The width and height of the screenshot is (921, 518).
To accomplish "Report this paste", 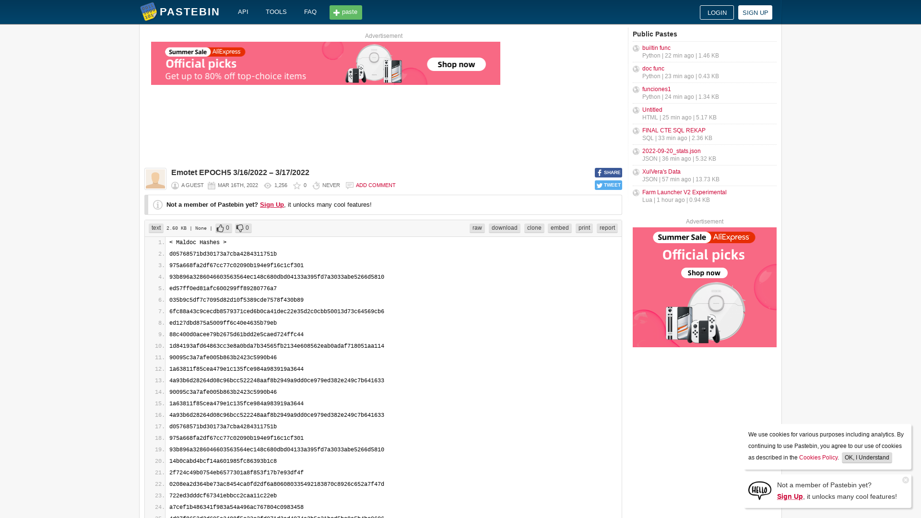I will pos(607,228).
